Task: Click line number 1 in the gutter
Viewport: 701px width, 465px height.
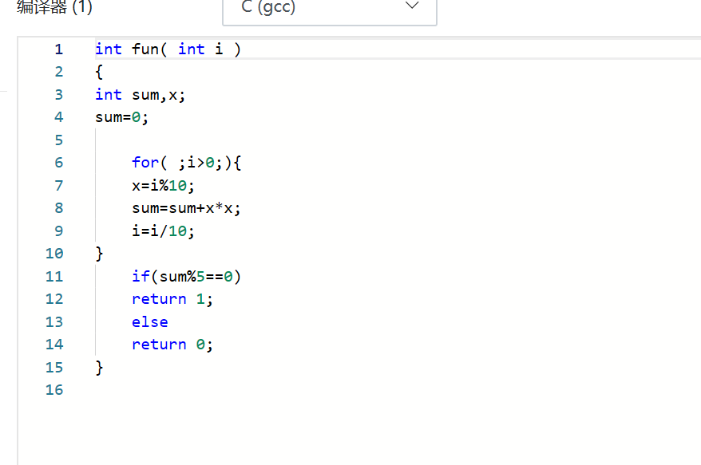Action: tap(58, 49)
